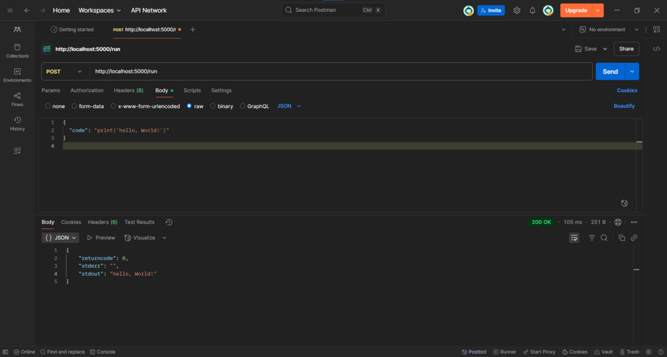The width and height of the screenshot is (667, 357).
Task: Open the Console in status bar
Action: (102, 352)
